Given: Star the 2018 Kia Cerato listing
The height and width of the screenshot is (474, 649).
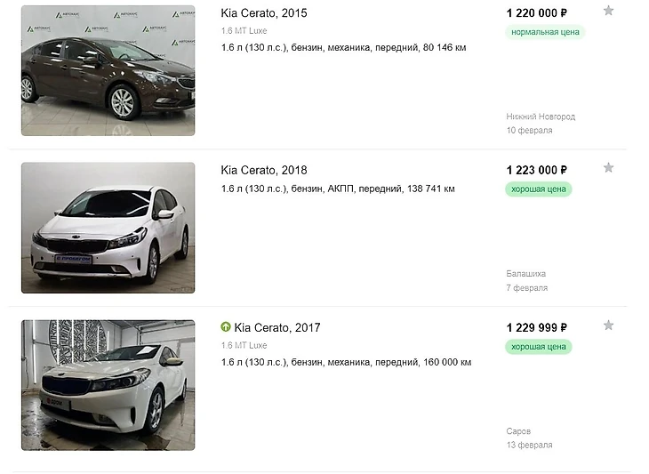Looking at the screenshot, I should click(608, 168).
